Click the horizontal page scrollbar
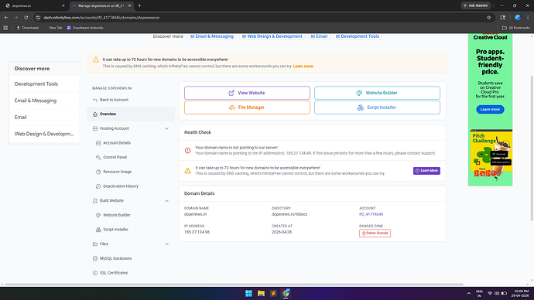The height and width of the screenshot is (300, 534). [x=234, y=285]
